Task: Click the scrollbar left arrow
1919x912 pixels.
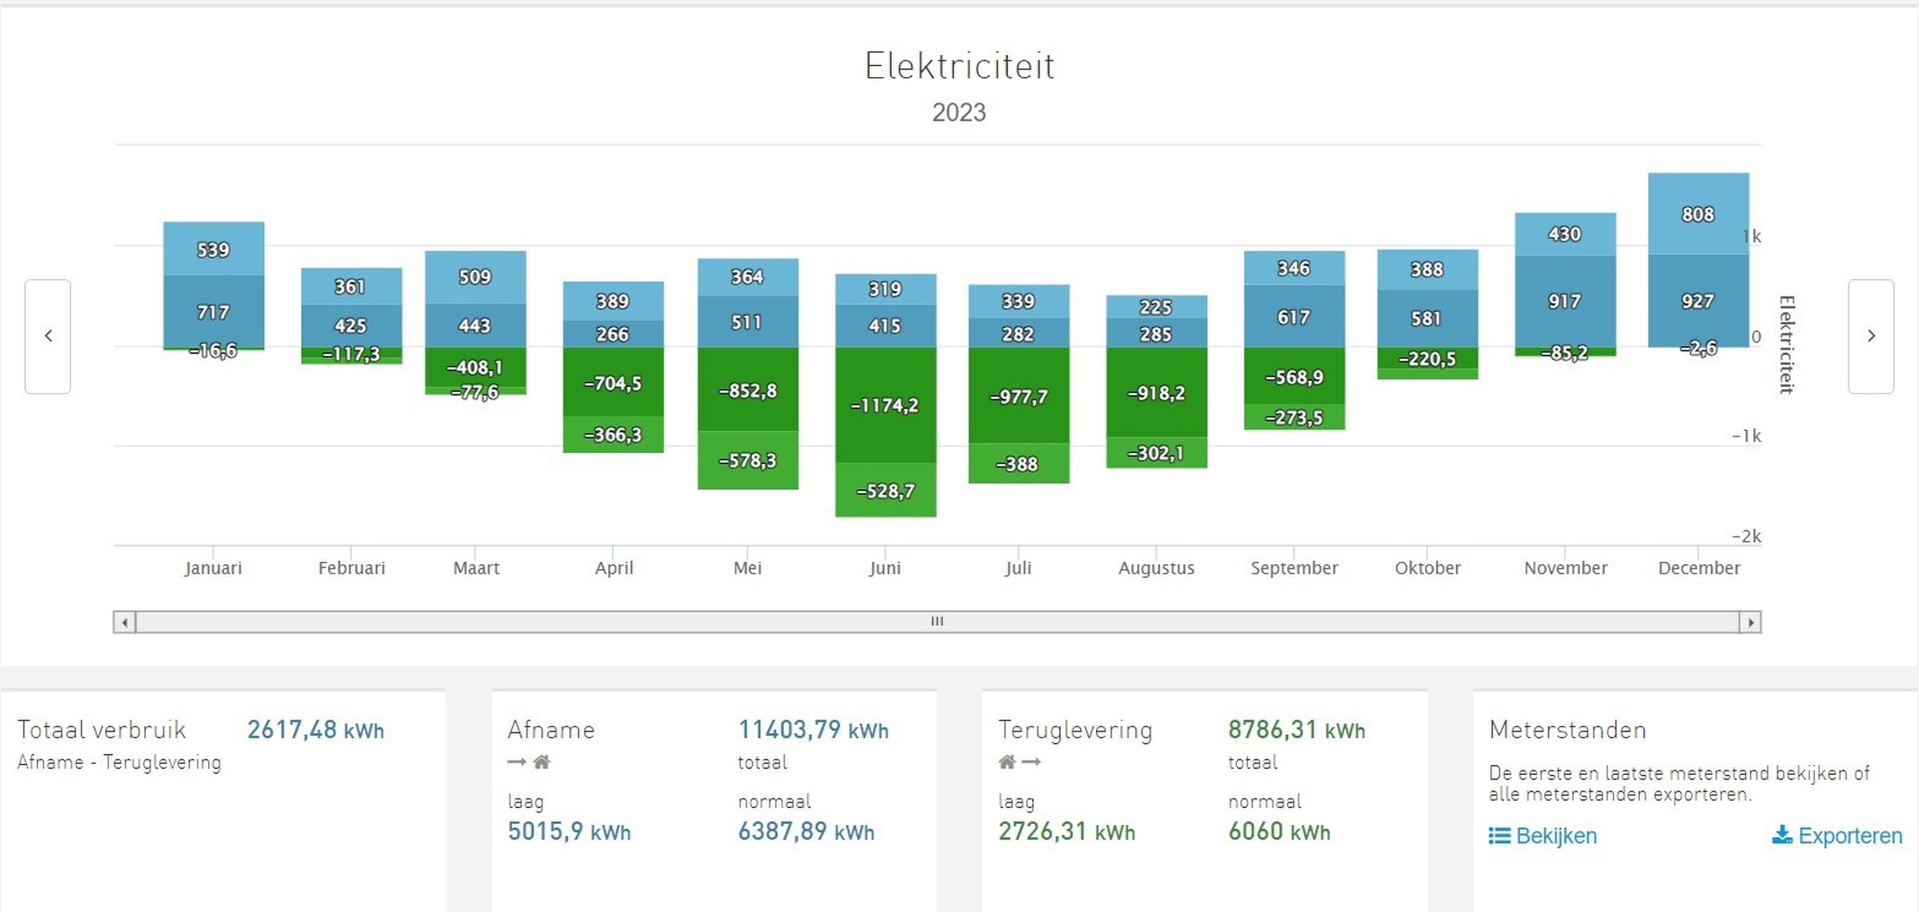Action: (125, 622)
